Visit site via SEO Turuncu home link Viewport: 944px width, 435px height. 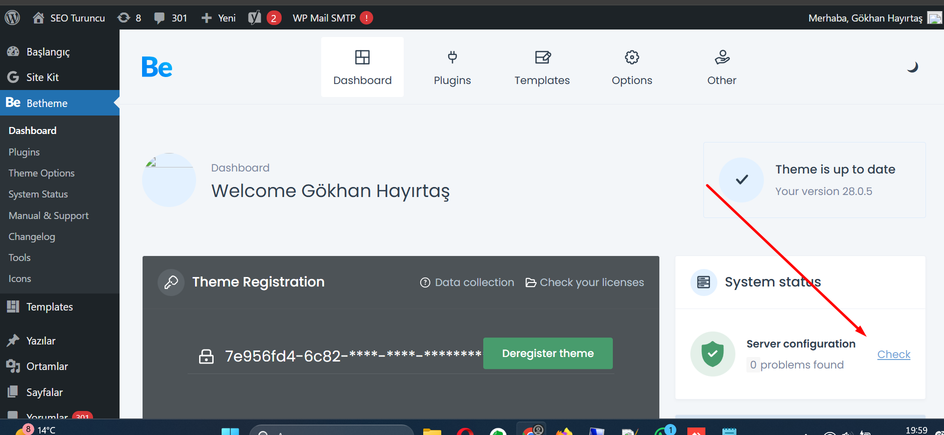coord(69,18)
